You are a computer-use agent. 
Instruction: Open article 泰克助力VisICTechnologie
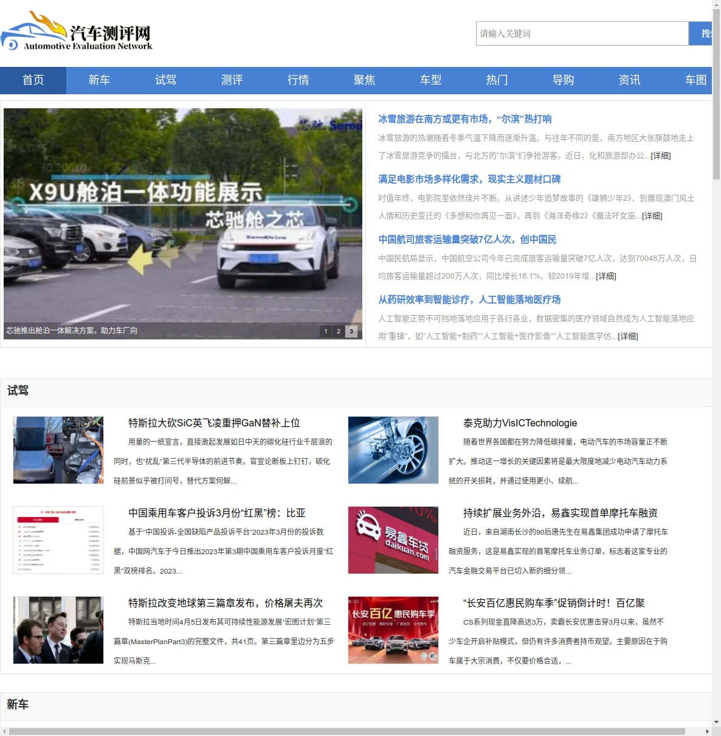[x=520, y=423]
